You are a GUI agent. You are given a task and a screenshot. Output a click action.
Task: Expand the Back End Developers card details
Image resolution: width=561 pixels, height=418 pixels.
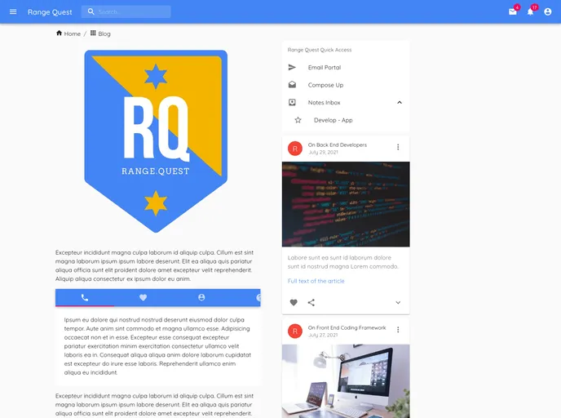398,302
